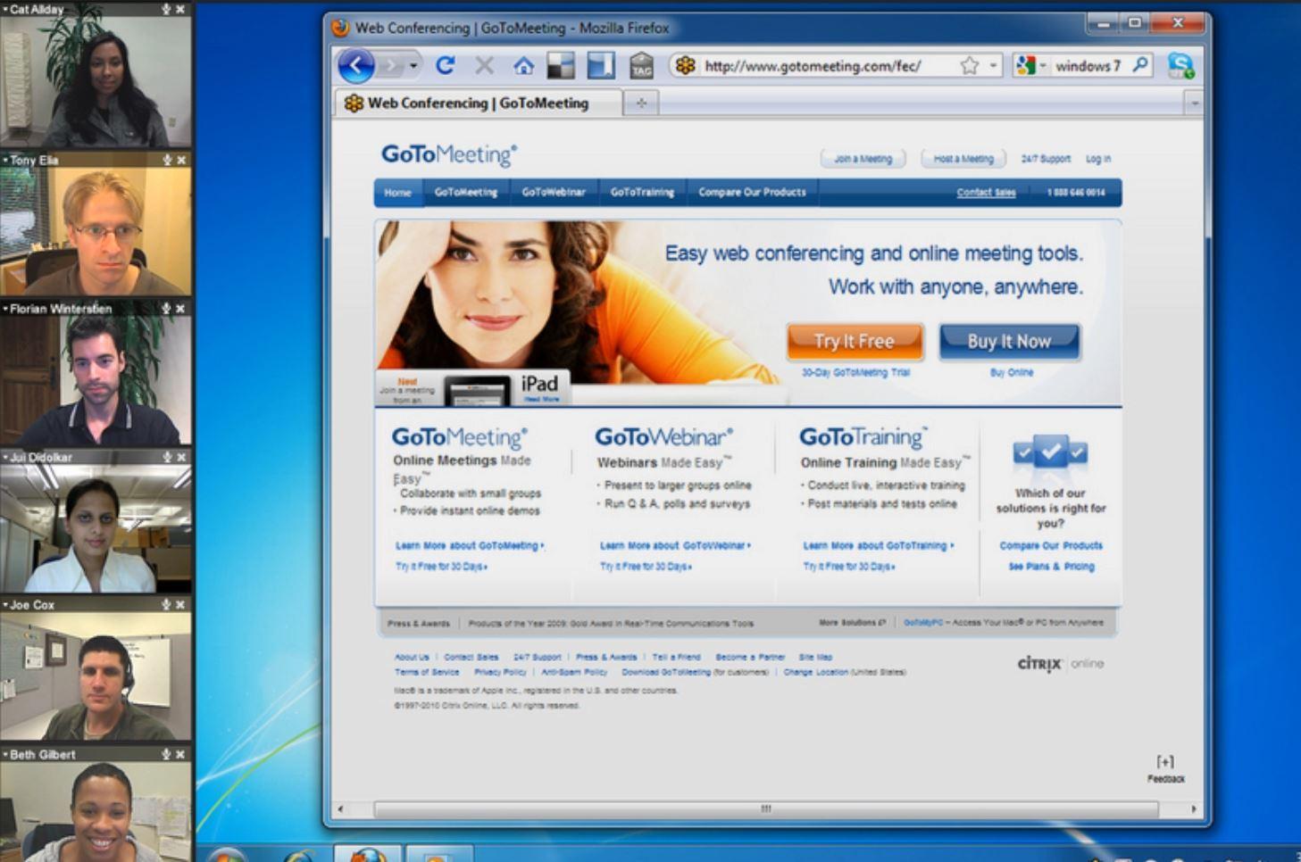
Task: Open the Skype toolbar icon
Action: tap(1180, 65)
